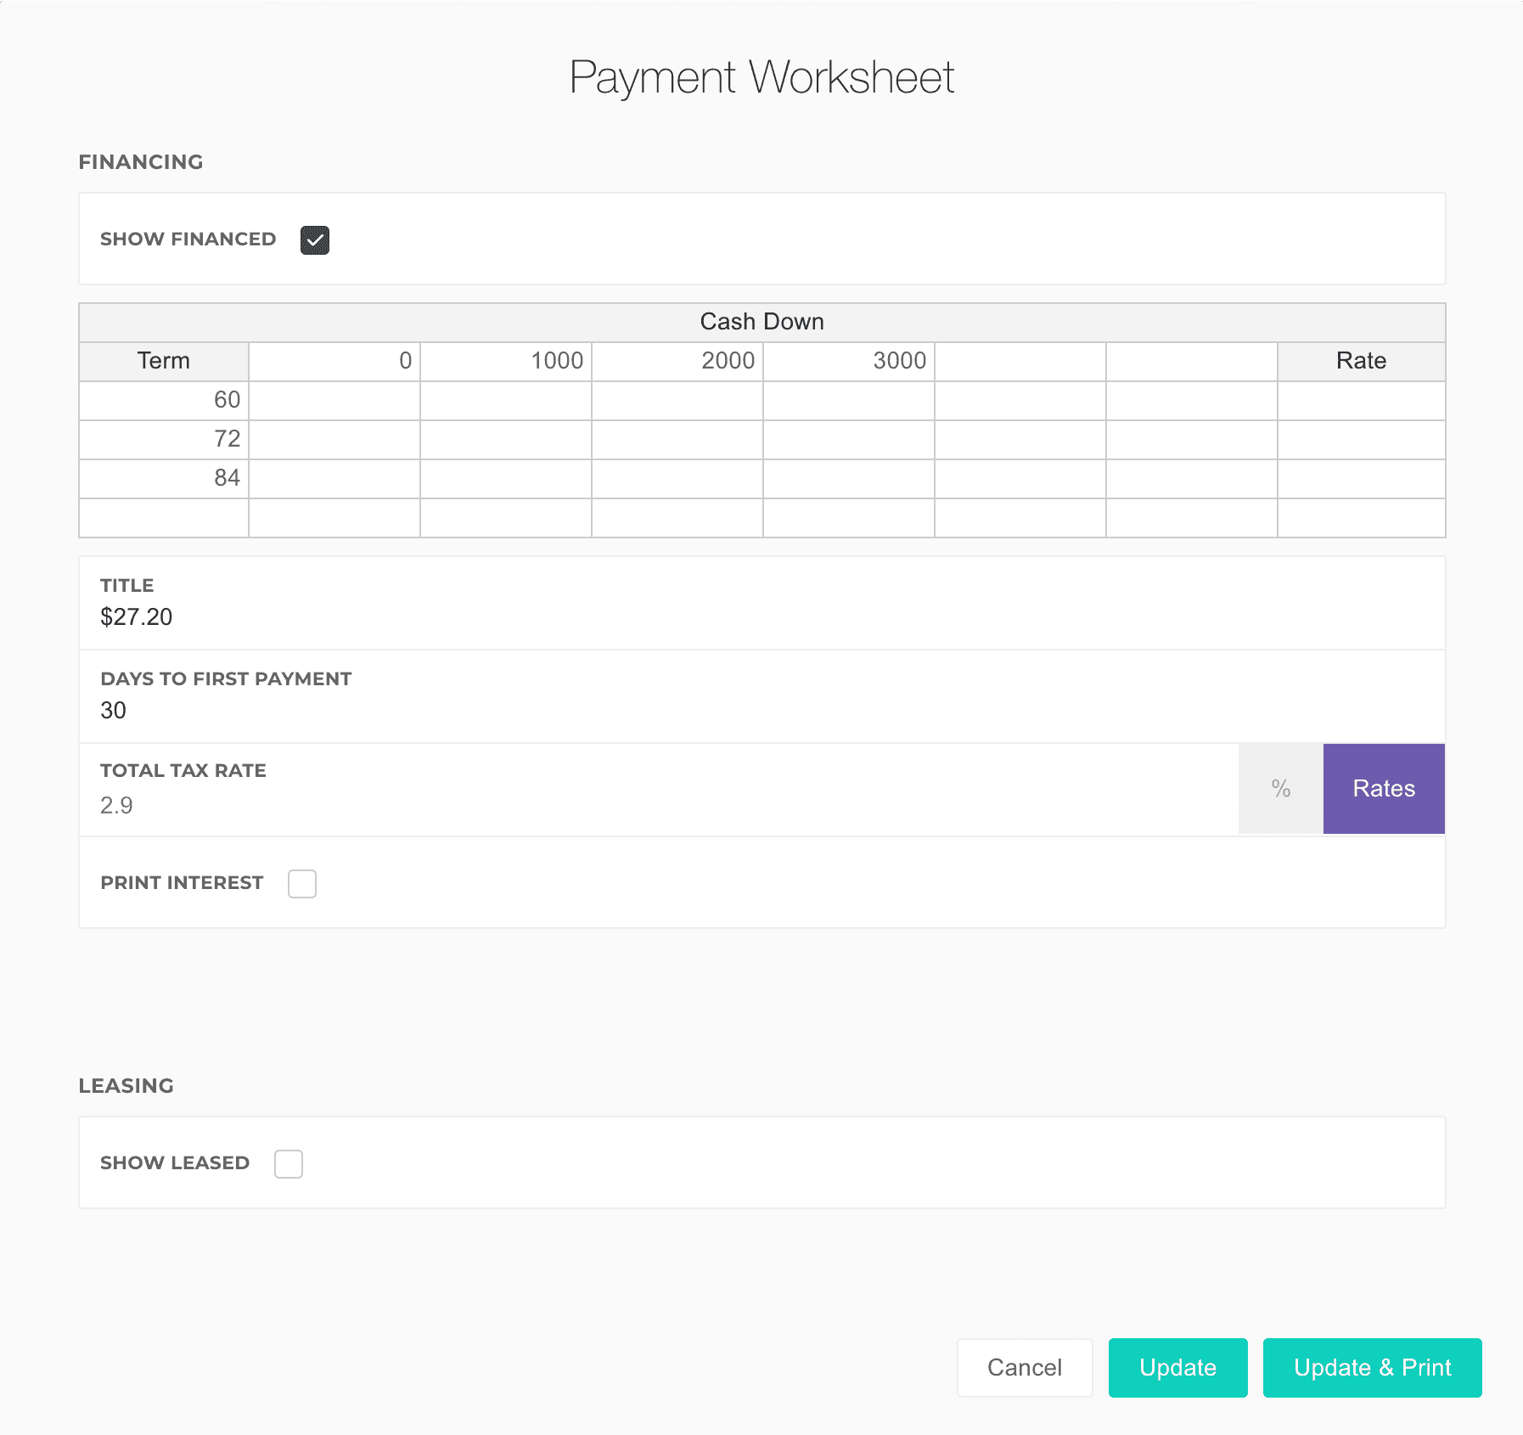Click the empty fourth term cell
Image resolution: width=1523 pixels, height=1435 pixels.
coord(164,517)
